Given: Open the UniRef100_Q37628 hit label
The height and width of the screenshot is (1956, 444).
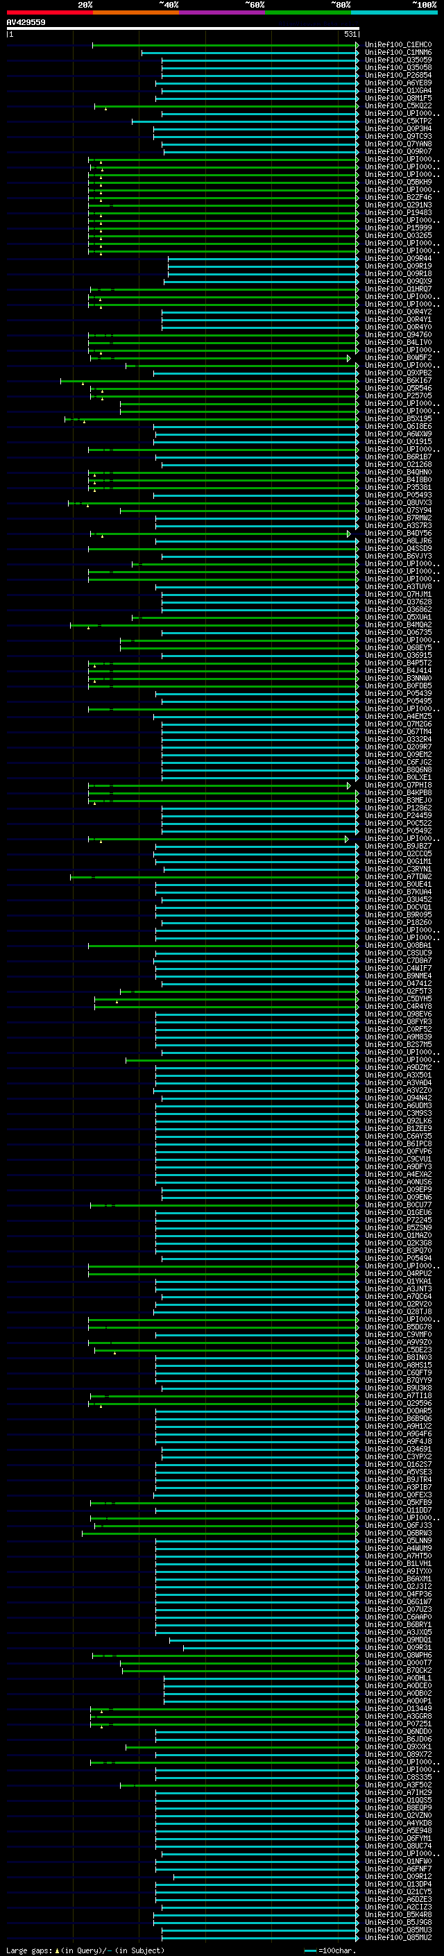Looking at the screenshot, I should (x=398, y=602).
